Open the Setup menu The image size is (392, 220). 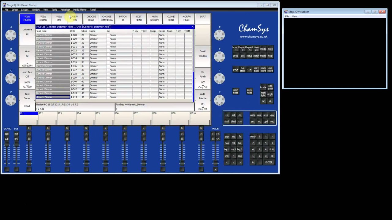(15, 10)
